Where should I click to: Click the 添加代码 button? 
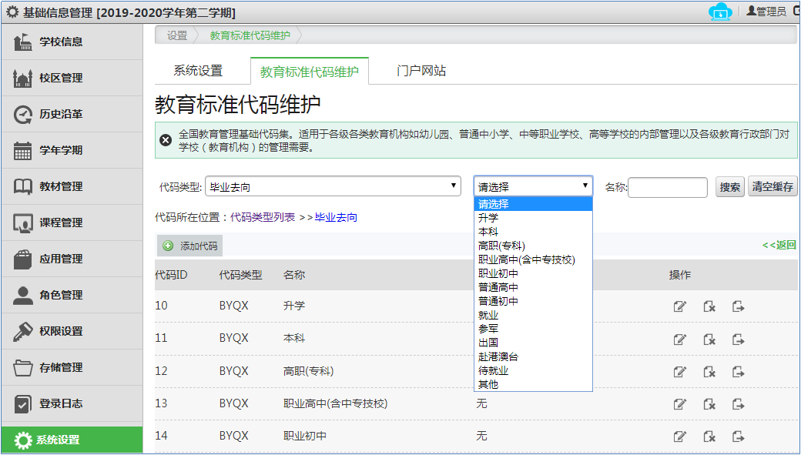(190, 246)
